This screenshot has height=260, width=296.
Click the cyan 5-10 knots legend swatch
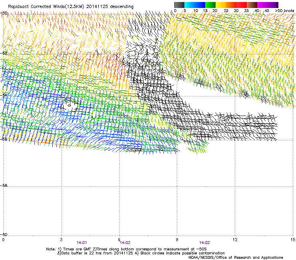tap(190, 5)
